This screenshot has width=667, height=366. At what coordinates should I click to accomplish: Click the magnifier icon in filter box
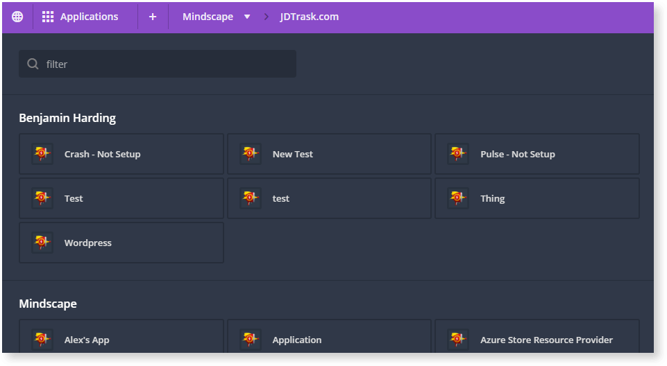tap(33, 64)
